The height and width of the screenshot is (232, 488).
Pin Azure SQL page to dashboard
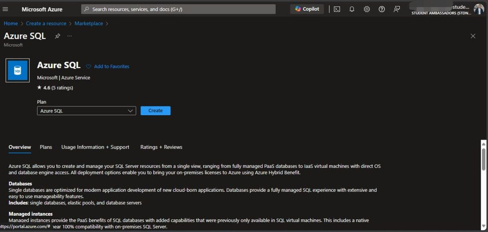[57, 36]
